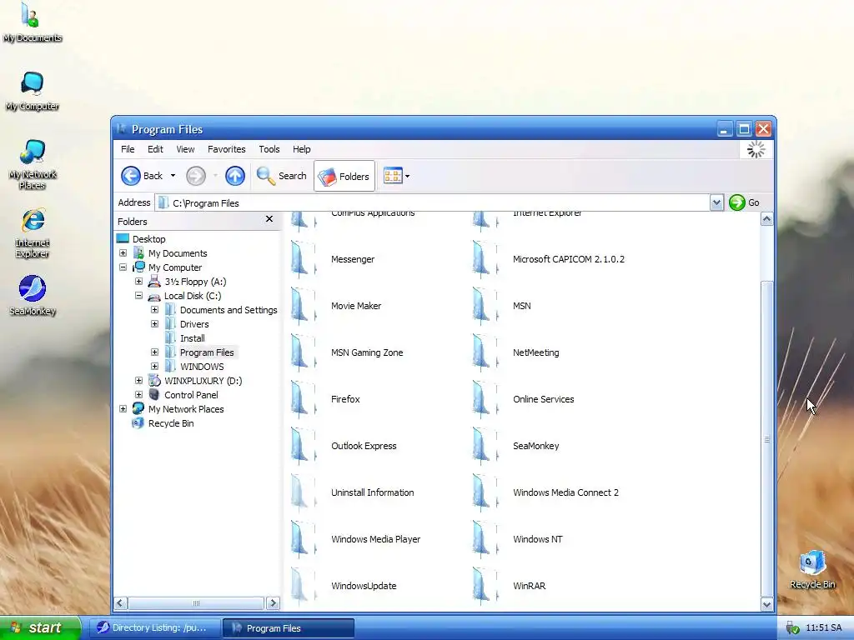Image resolution: width=854 pixels, height=640 pixels.
Task: Select Install folder in tree
Action: 193,338
